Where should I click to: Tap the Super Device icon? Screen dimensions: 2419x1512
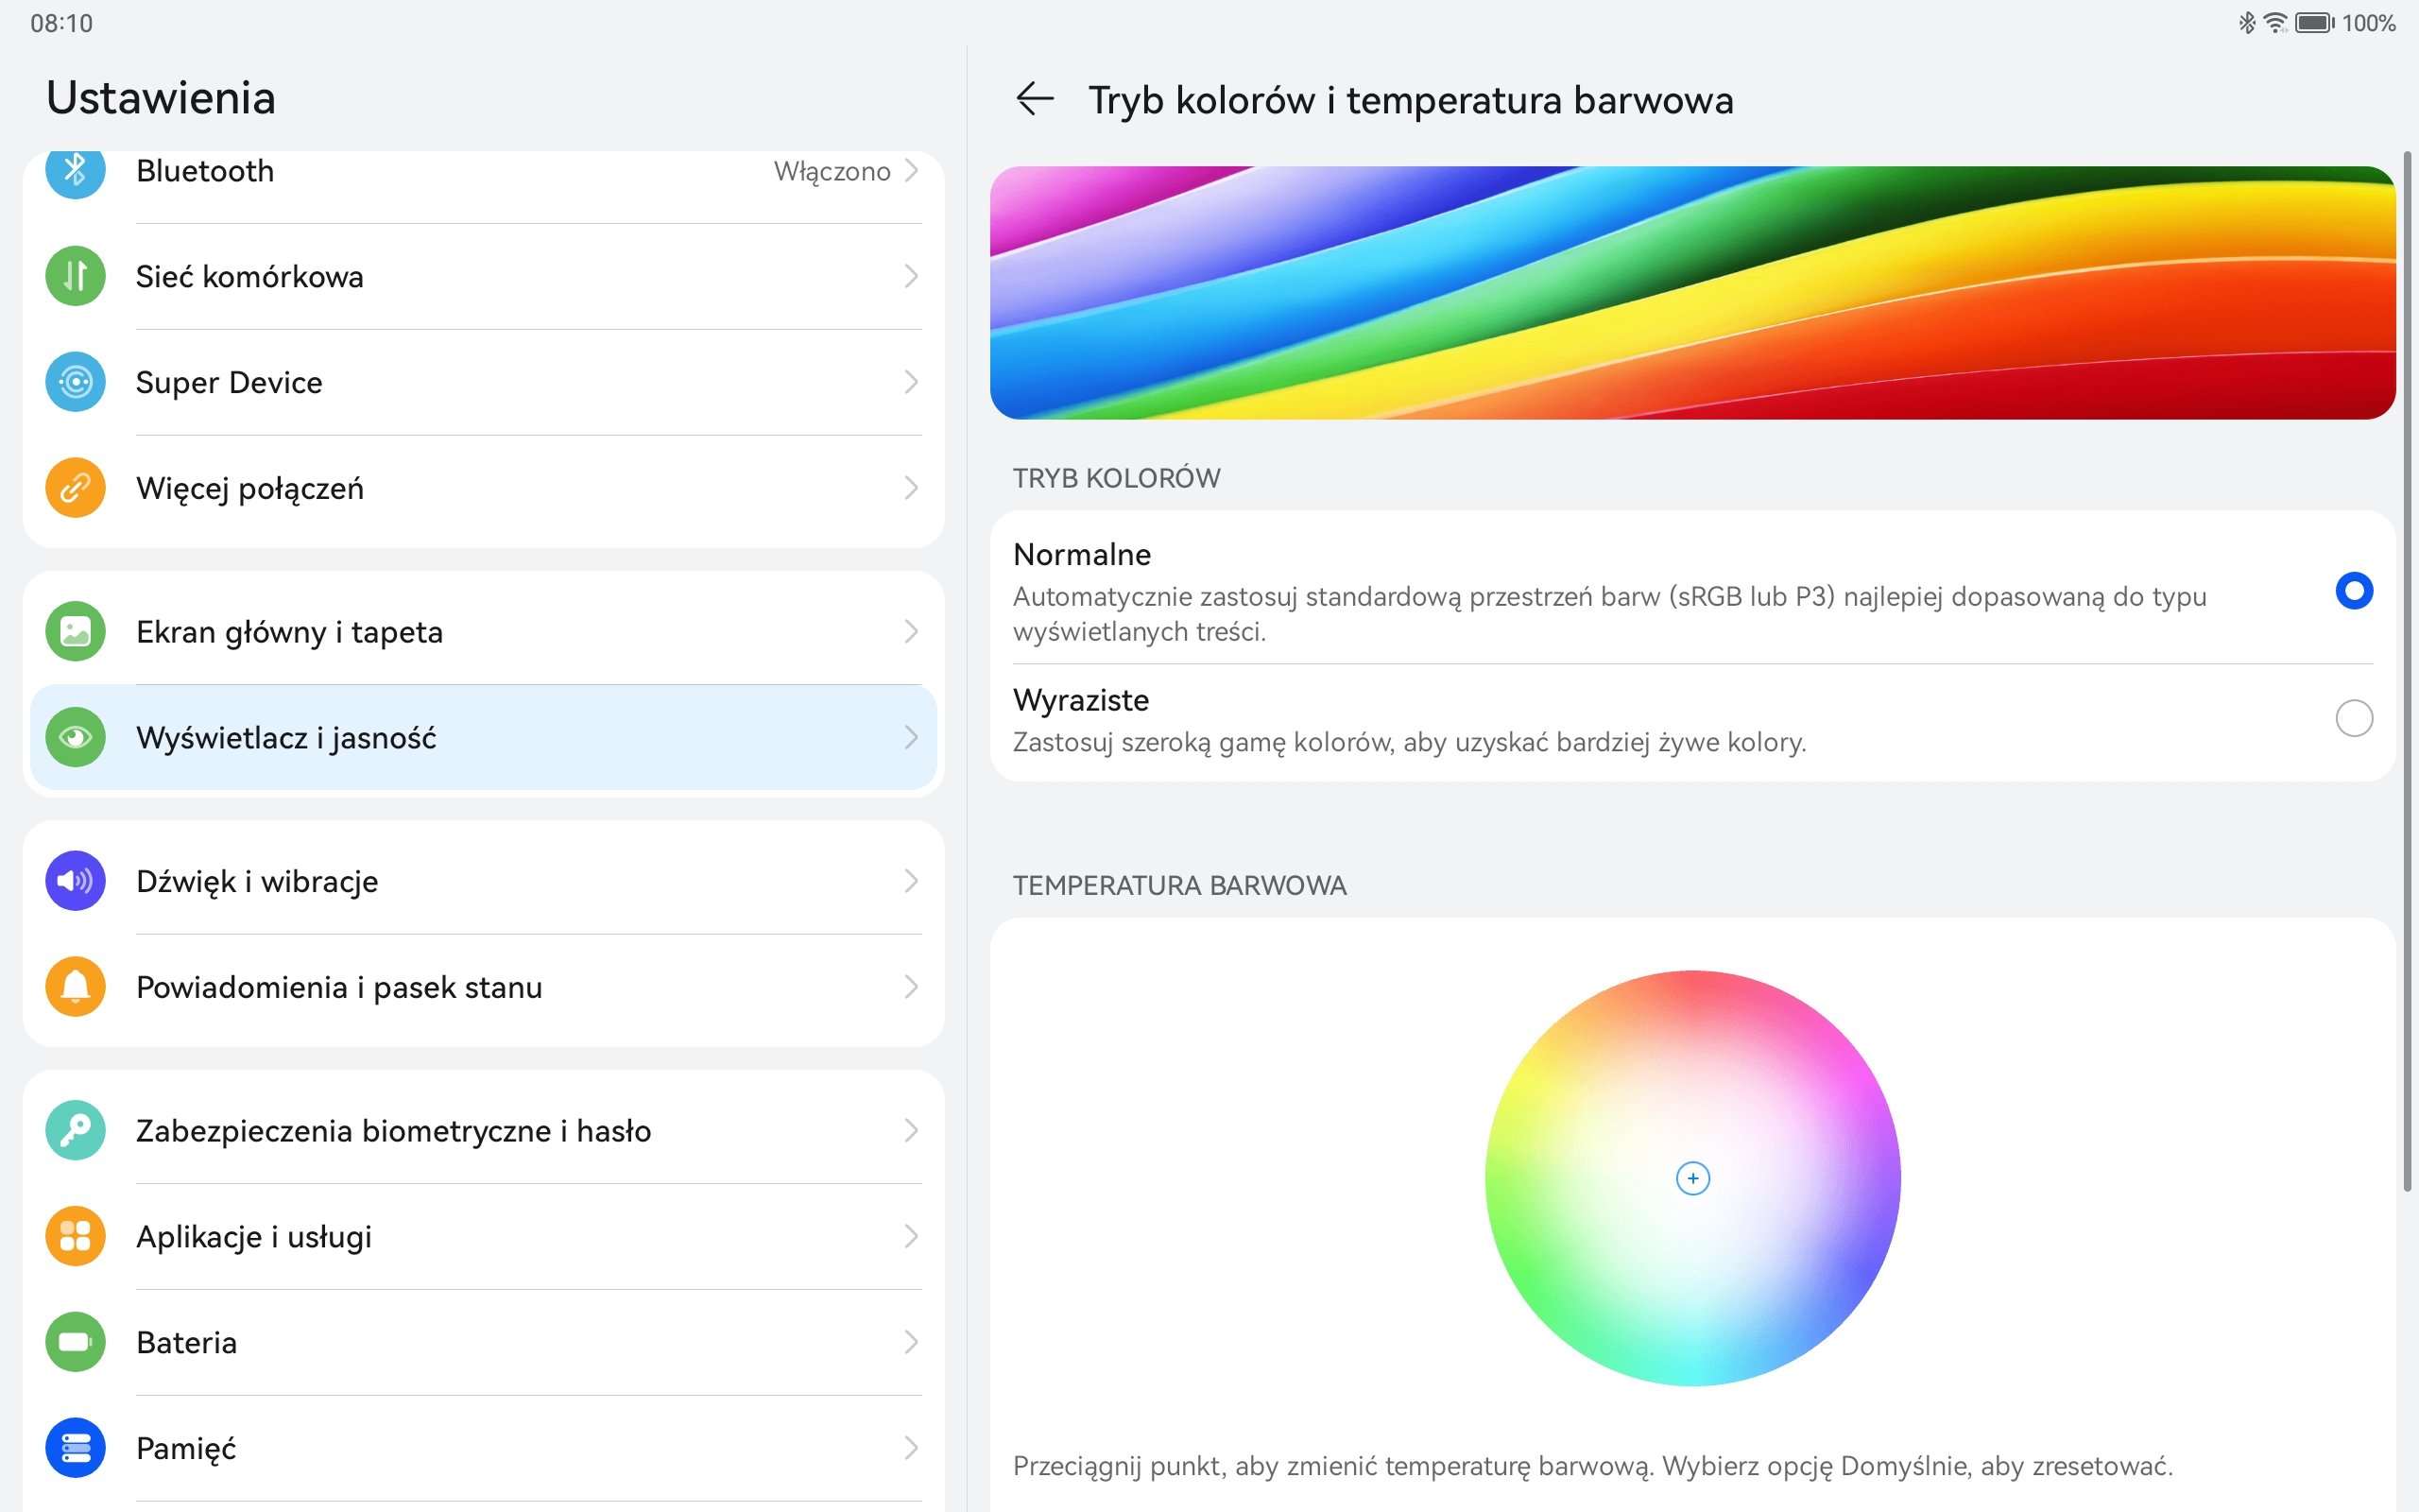[75, 382]
